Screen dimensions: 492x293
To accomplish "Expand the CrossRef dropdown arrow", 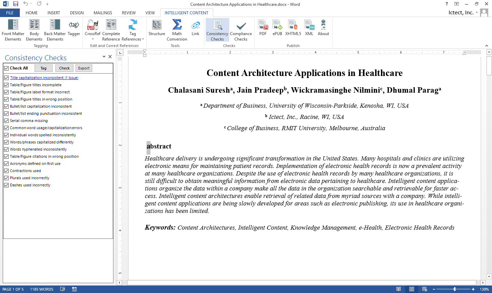I will tap(93, 39).
